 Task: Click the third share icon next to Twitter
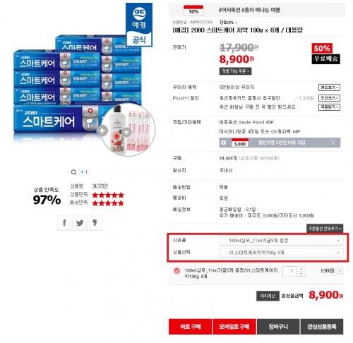click(95, 222)
